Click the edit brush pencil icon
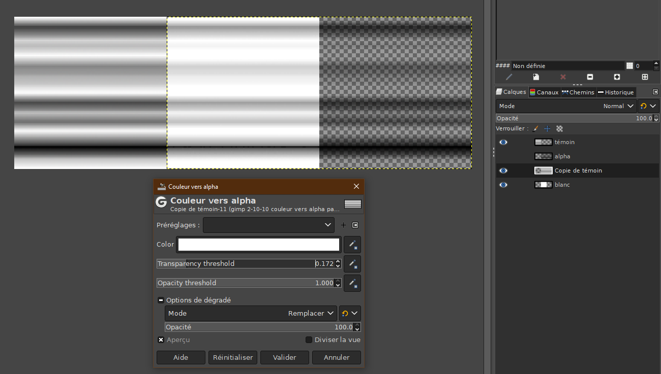This screenshot has width=661, height=374. (x=509, y=77)
